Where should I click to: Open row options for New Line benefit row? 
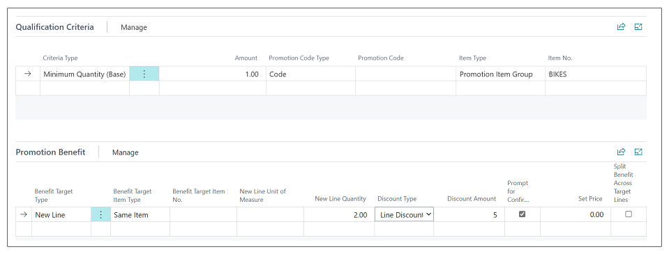coord(100,215)
